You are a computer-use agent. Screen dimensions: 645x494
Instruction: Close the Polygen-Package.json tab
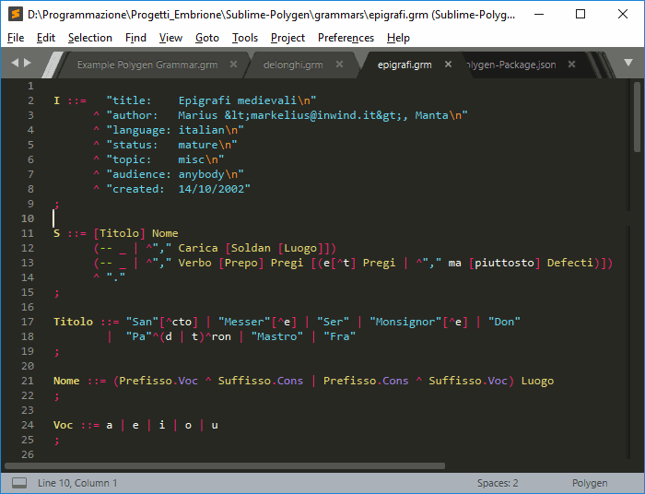571,65
